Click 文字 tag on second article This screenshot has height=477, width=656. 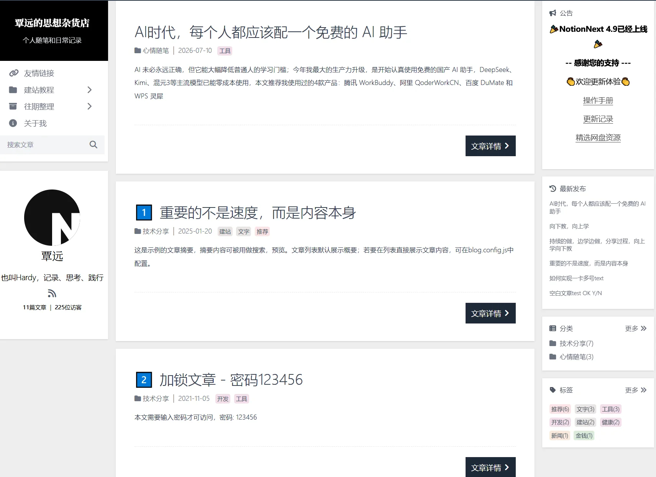point(244,232)
